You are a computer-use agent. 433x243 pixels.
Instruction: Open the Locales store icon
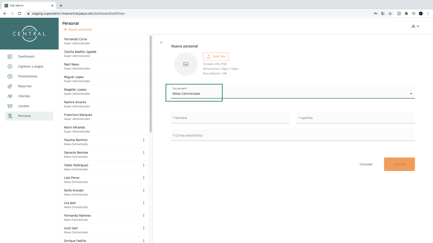pyautogui.click(x=10, y=106)
